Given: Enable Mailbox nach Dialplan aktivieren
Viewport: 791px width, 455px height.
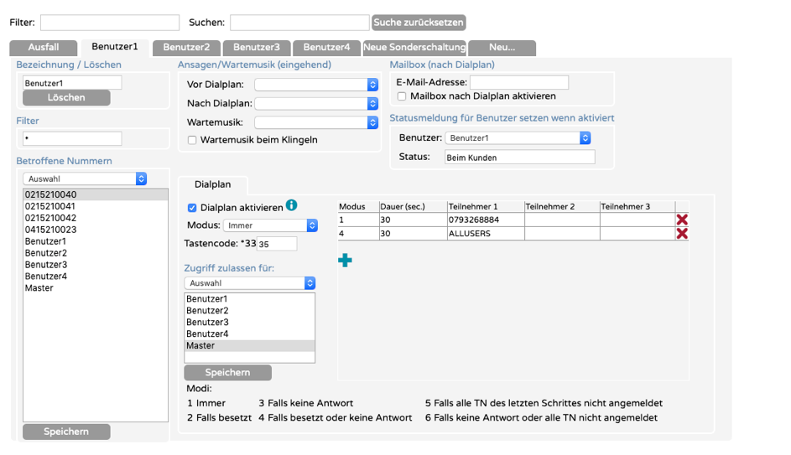Looking at the screenshot, I should point(402,96).
